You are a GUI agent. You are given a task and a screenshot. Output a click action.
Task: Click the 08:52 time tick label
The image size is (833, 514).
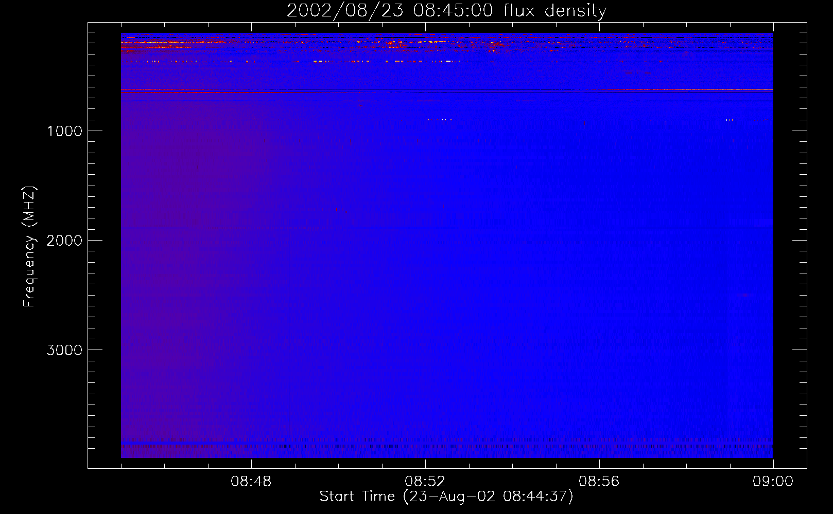425,482
